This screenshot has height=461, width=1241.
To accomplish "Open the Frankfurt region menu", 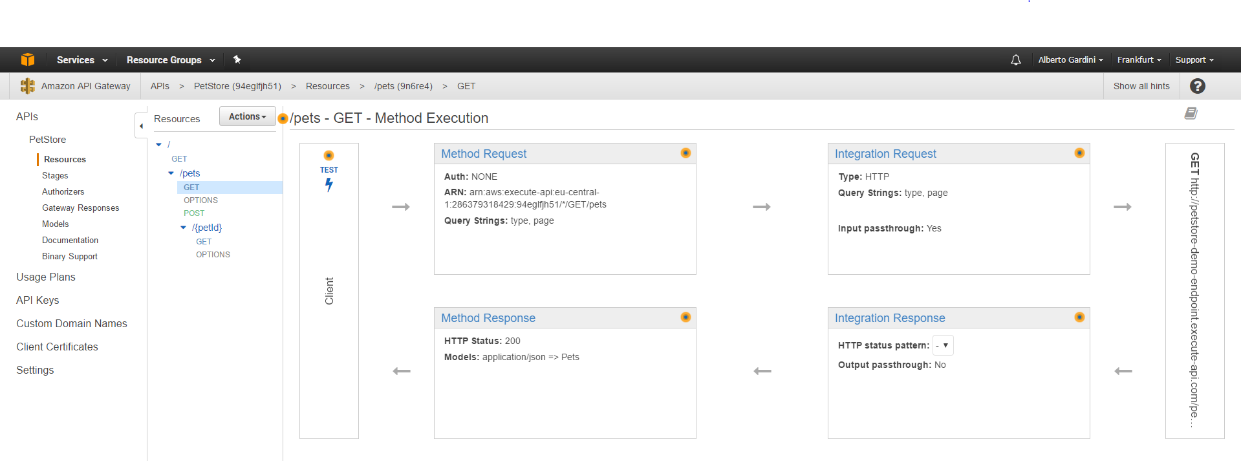I will [1139, 59].
